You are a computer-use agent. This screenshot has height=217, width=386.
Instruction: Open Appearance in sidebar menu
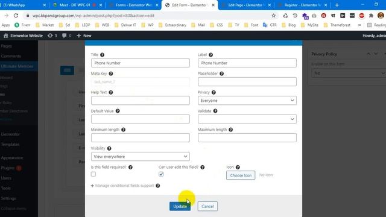click(12, 158)
